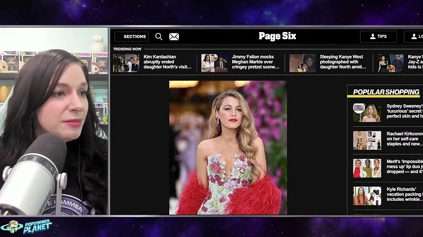Click the Kyle Richards article thumbnail
Viewport: 423px width, 237px height.
coord(367,196)
